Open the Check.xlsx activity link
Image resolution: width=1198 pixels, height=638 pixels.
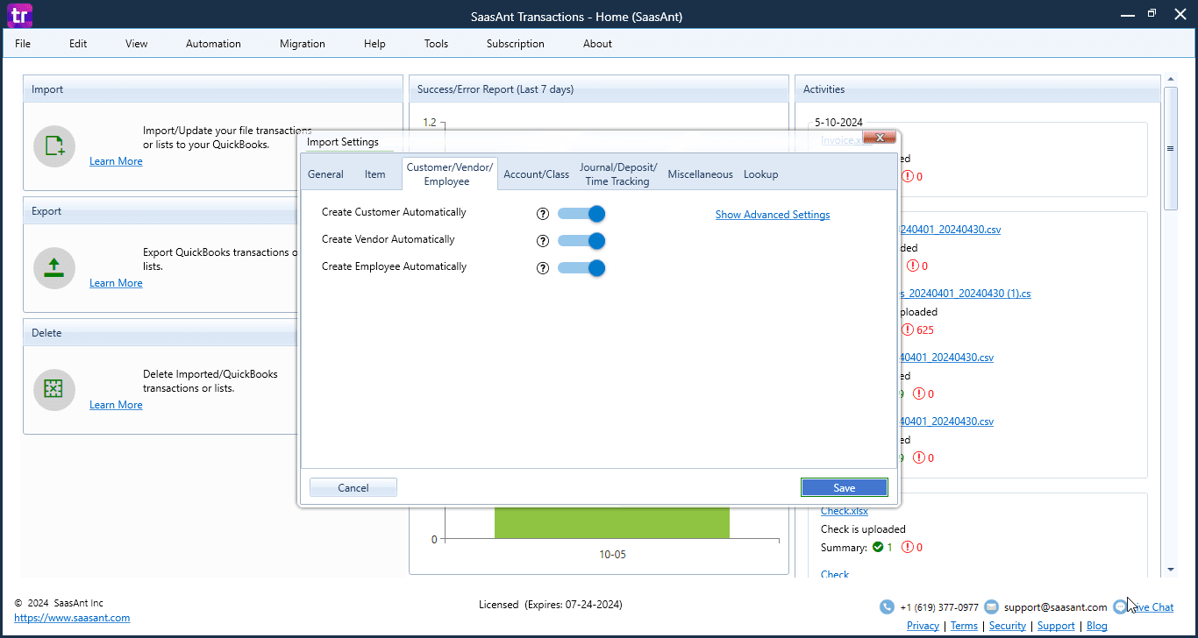(844, 511)
